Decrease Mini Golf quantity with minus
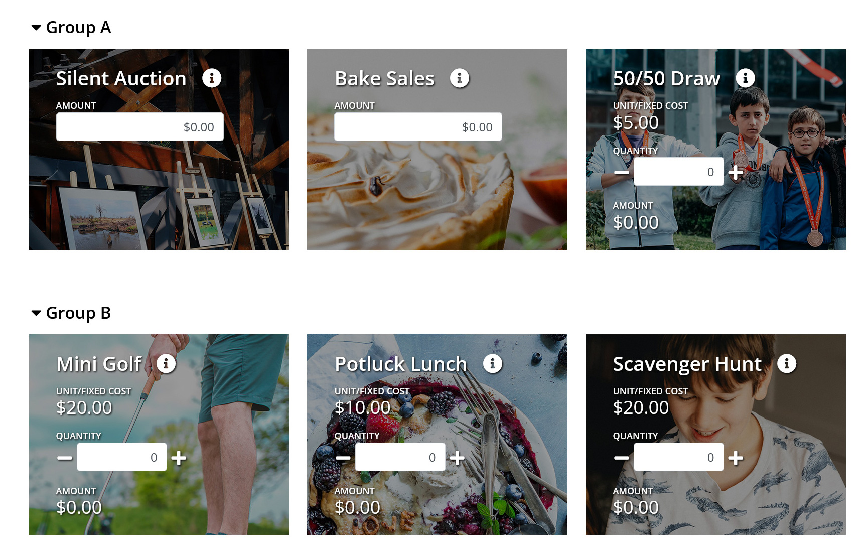The width and height of the screenshot is (863, 557). click(x=65, y=458)
